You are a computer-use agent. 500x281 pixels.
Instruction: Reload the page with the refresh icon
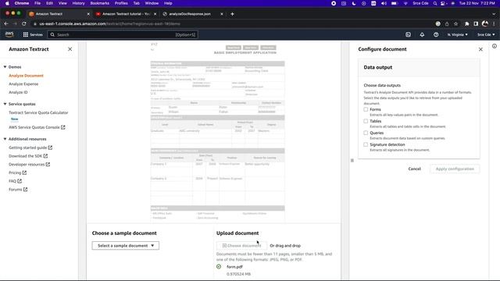coord(24,23)
